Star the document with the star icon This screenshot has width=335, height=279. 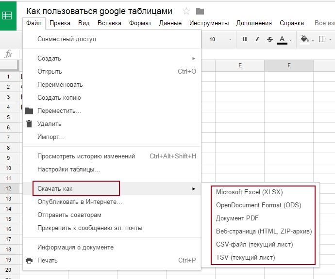coord(186,11)
